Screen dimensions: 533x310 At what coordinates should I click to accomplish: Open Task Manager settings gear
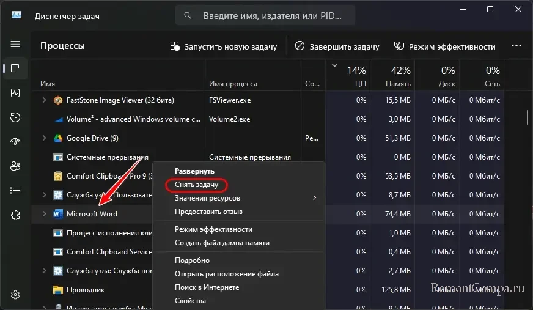tap(15, 295)
